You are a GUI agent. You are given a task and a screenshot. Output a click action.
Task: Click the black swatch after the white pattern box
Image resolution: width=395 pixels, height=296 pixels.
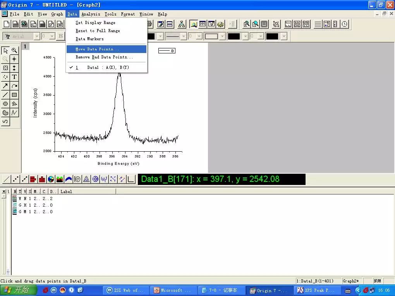[x=234, y=36]
